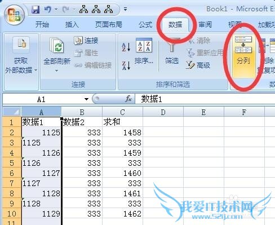Click cell A3 with left-aligned text 1125

click(x=41, y=143)
